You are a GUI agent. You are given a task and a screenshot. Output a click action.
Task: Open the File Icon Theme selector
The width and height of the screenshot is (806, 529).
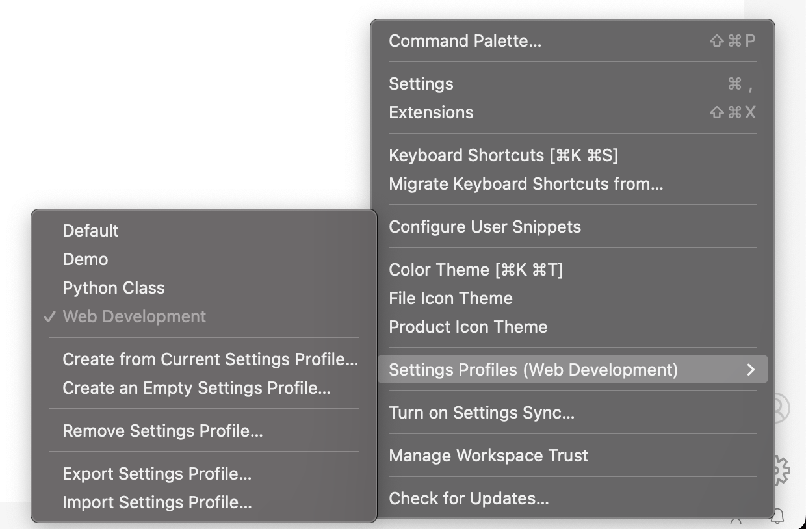pos(450,298)
